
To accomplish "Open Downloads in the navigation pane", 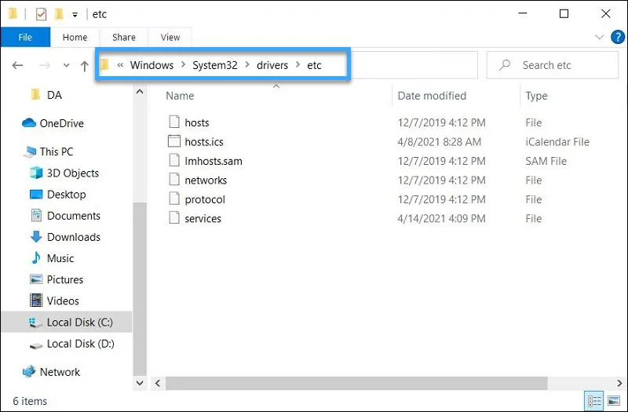I will (74, 237).
